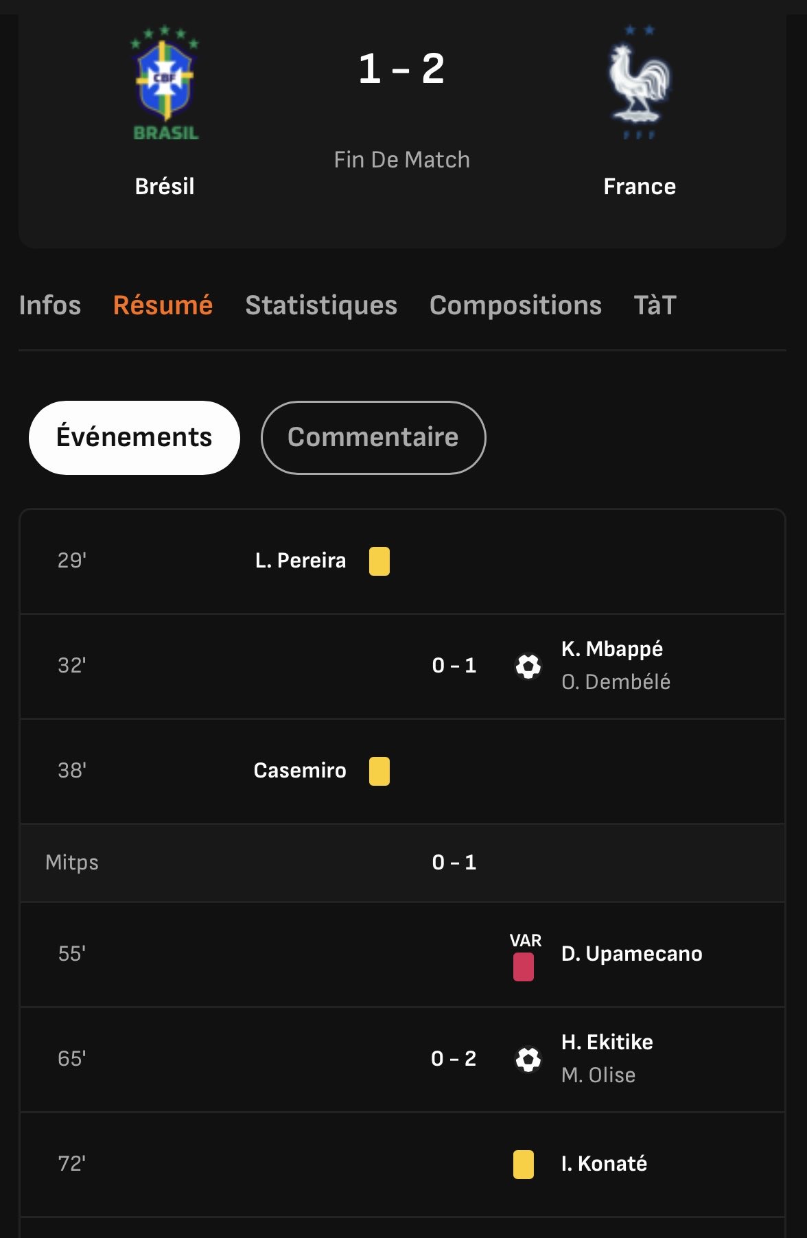Viewport: 807px width, 1238px height.
Task: Open D. Upamecano player link
Action: coord(631,954)
